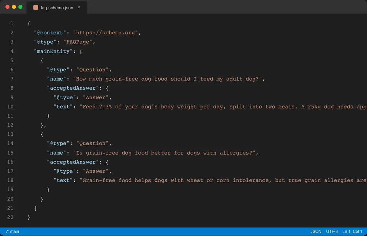Image resolution: width=367 pixels, height=236 pixels.
Task: Close the faq-schema.json tab
Action: click(79, 7)
